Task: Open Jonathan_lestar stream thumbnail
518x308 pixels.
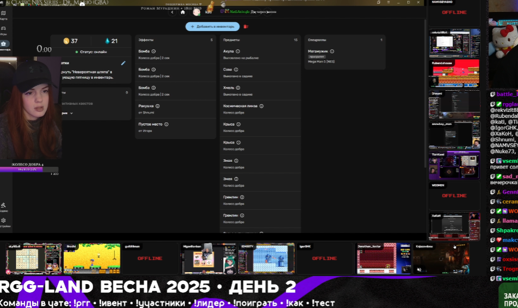Action: tap(383, 259)
